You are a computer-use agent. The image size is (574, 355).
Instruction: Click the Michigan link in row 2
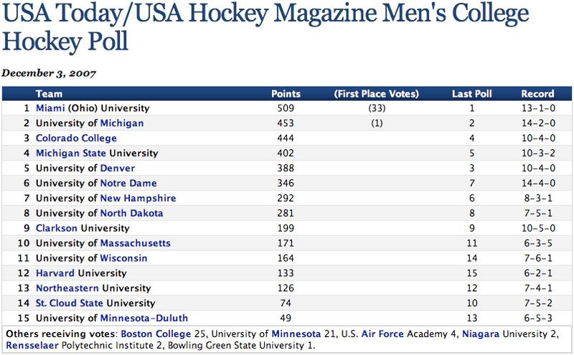(x=122, y=123)
